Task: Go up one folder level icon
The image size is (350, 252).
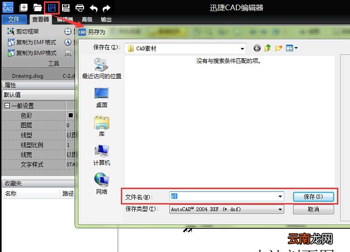Action: tap(268, 48)
